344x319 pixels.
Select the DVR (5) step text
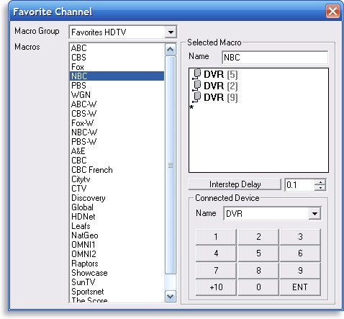point(221,74)
